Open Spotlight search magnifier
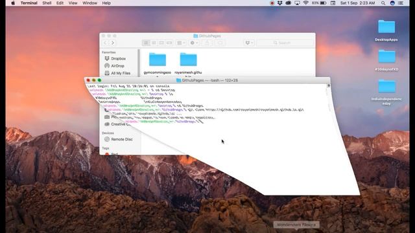Screen dimensions: 415x233 (383, 3)
